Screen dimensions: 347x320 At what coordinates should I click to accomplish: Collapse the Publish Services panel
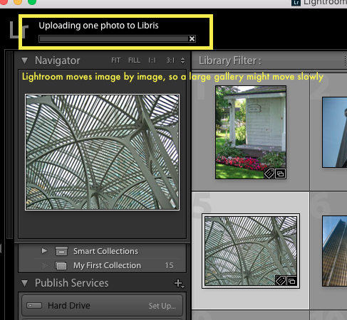[x=24, y=283]
